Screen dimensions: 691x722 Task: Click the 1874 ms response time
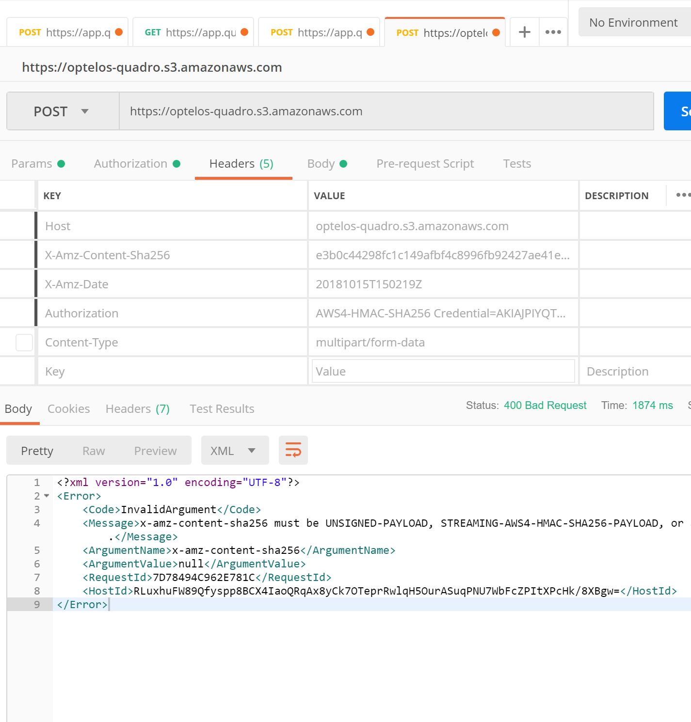pyautogui.click(x=653, y=405)
